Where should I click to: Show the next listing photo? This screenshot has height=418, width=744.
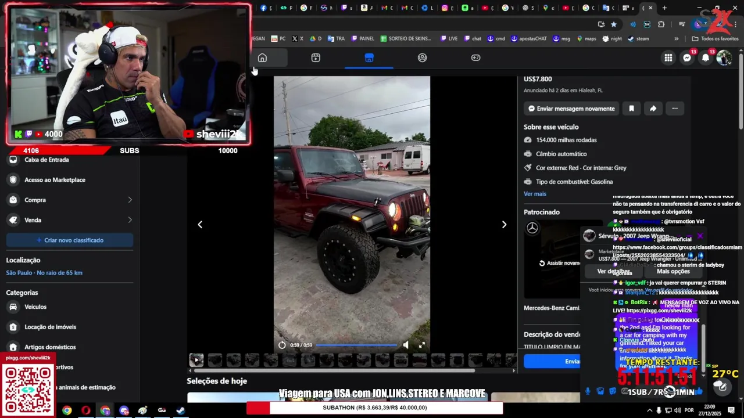pos(504,225)
